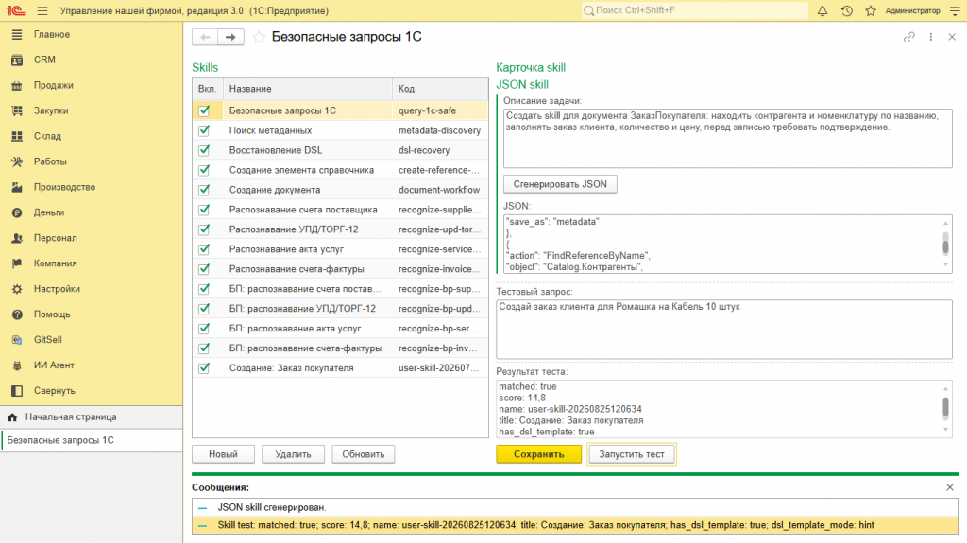967x543 pixels.
Task: Switch to Безопасные запросы 1С open tab
Action: 92,441
